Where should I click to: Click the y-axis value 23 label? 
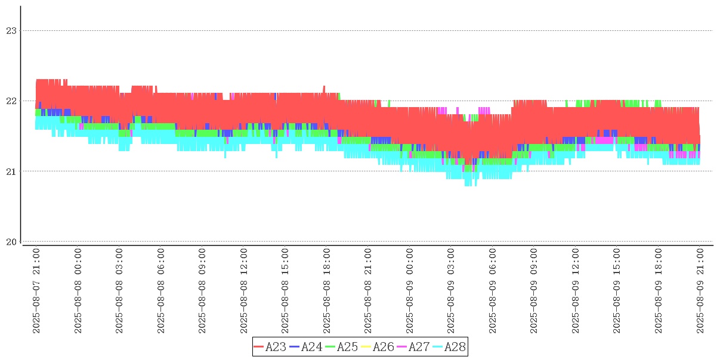11,31
